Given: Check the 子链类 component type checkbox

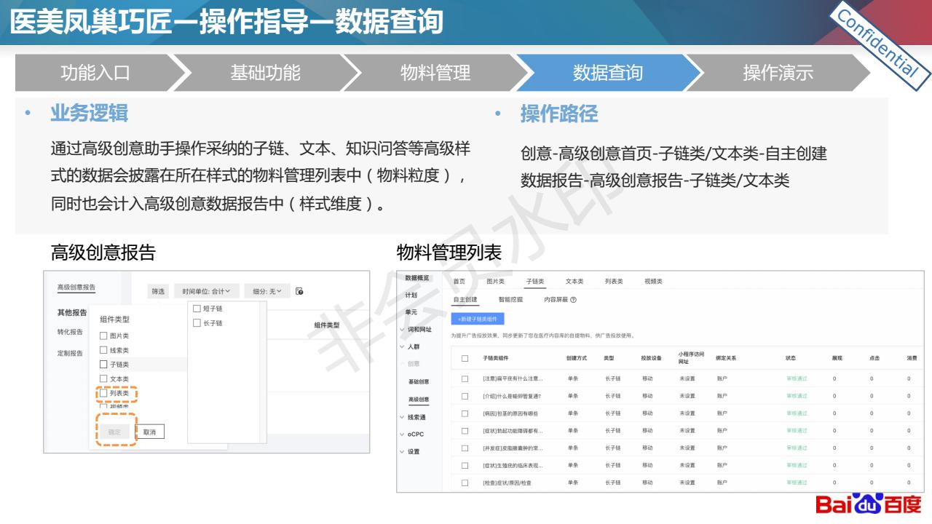Looking at the screenshot, I should point(103,364).
